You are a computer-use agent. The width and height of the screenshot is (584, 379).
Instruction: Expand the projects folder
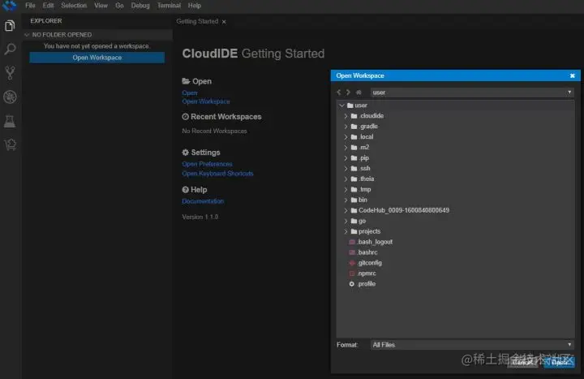click(x=346, y=231)
